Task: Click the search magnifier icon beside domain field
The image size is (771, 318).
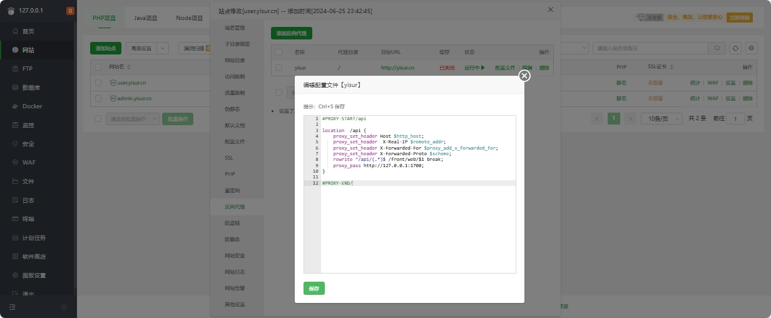Action: pos(717,48)
